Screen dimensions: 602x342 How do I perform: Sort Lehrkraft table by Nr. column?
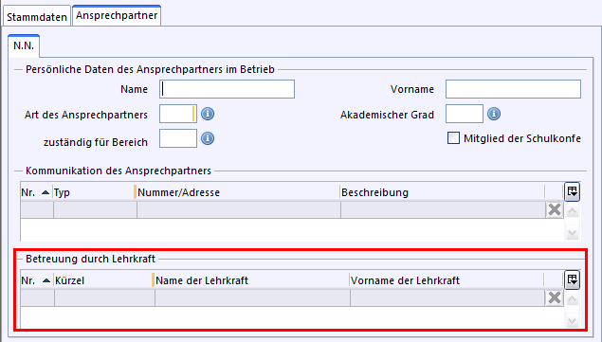click(37, 280)
